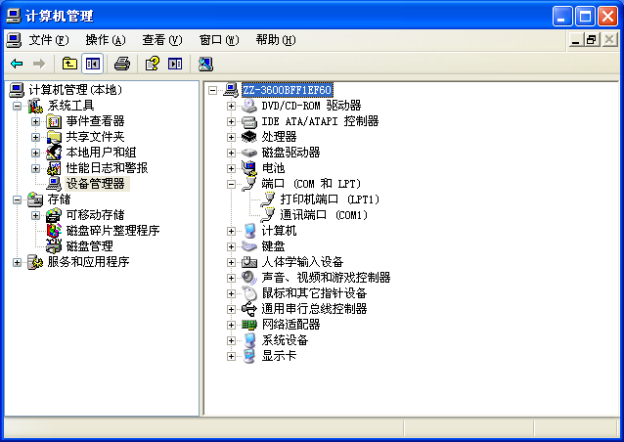624x442 pixels.
Task: Click the Print toolbar icon
Action: tap(122, 64)
